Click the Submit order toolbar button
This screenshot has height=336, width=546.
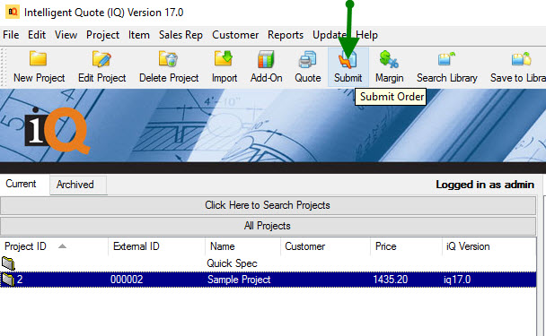[x=348, y=67]
